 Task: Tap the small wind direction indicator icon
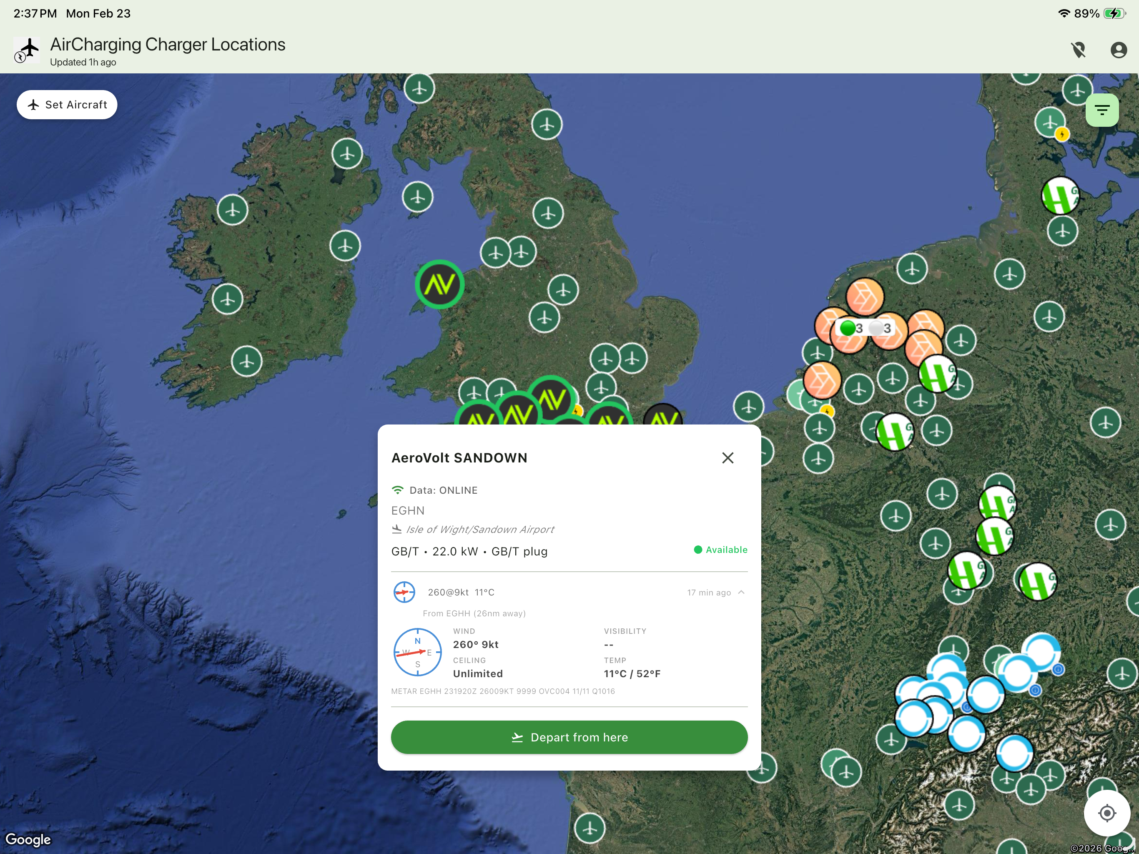[404, 593]
